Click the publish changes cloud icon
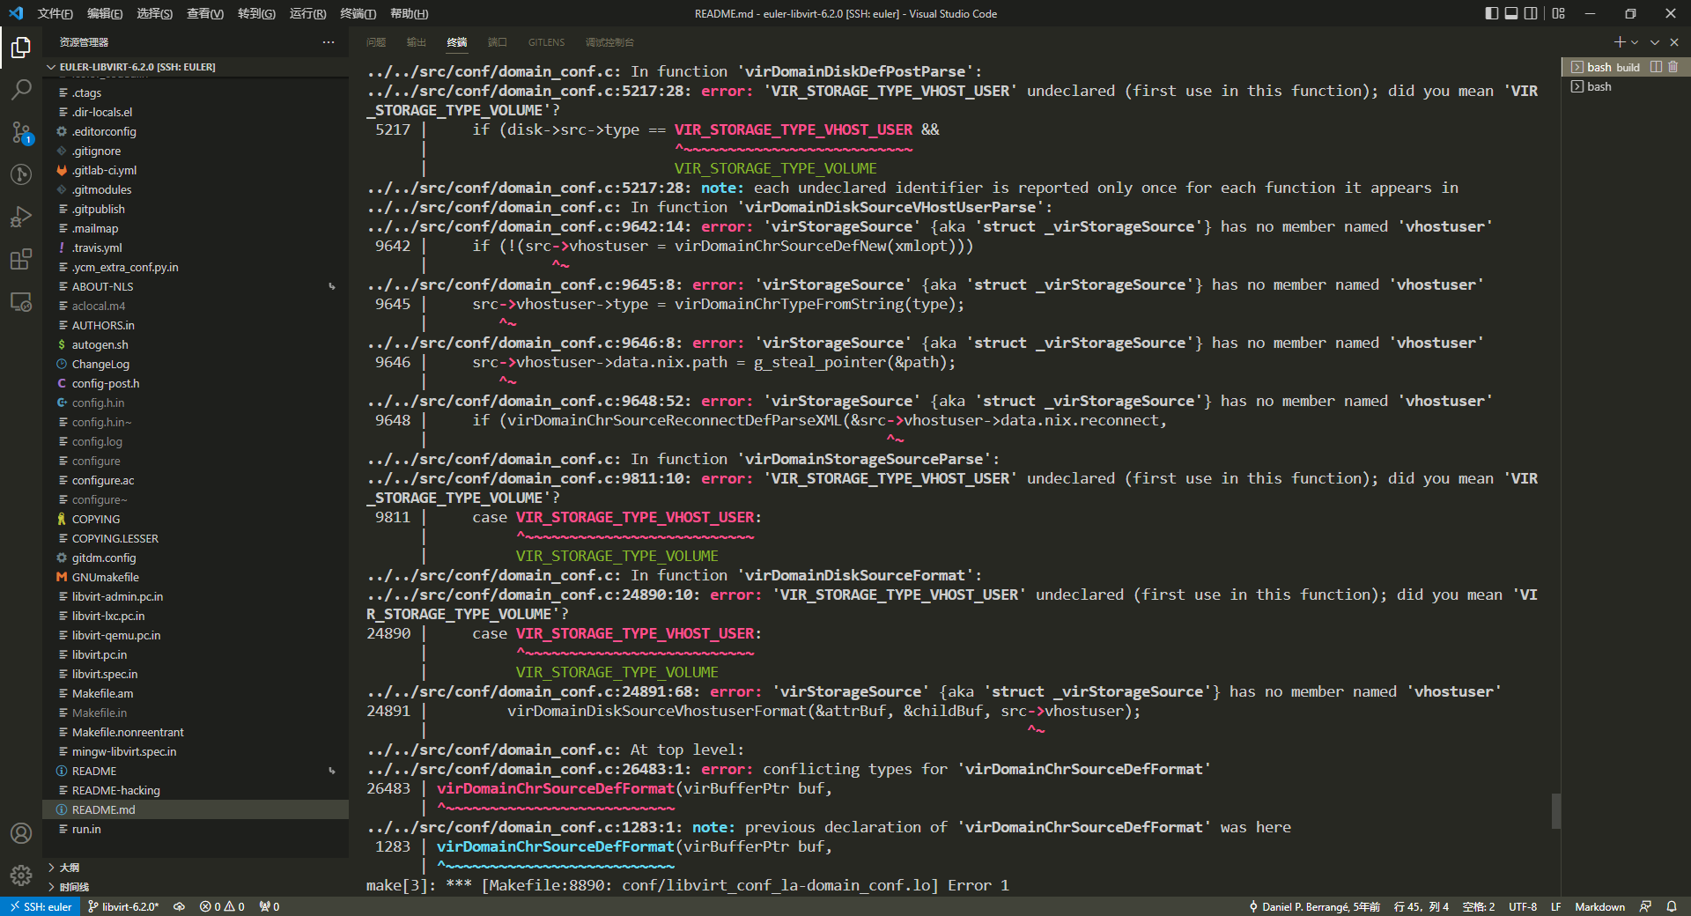1691x916 pixels. coord(179,906)
